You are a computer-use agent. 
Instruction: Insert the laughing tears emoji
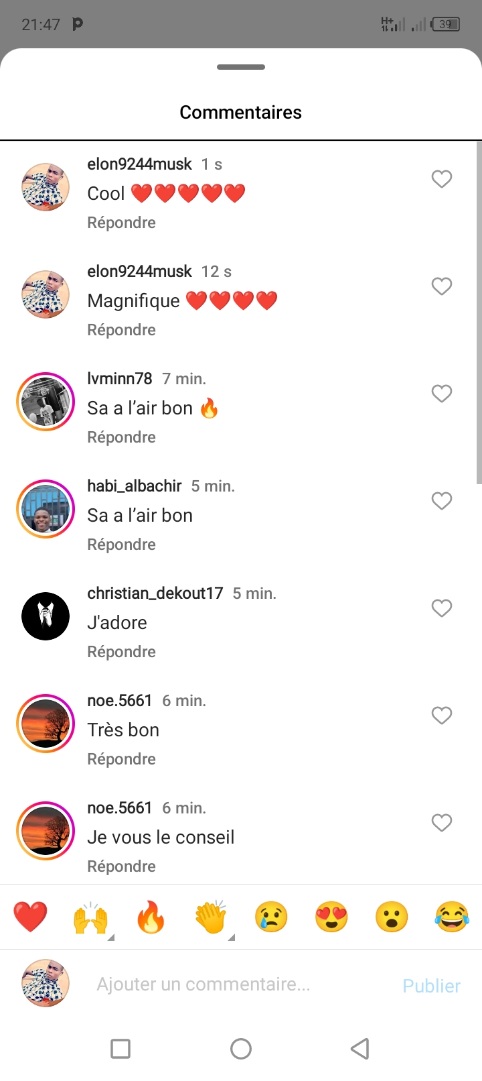tap(452, 917)
